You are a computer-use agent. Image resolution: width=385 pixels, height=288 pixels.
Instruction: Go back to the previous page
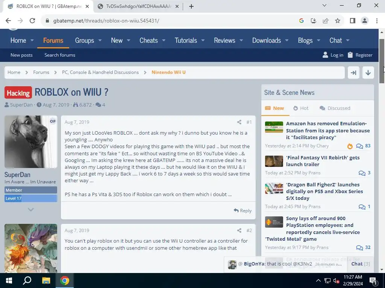(x=8, y=21)
